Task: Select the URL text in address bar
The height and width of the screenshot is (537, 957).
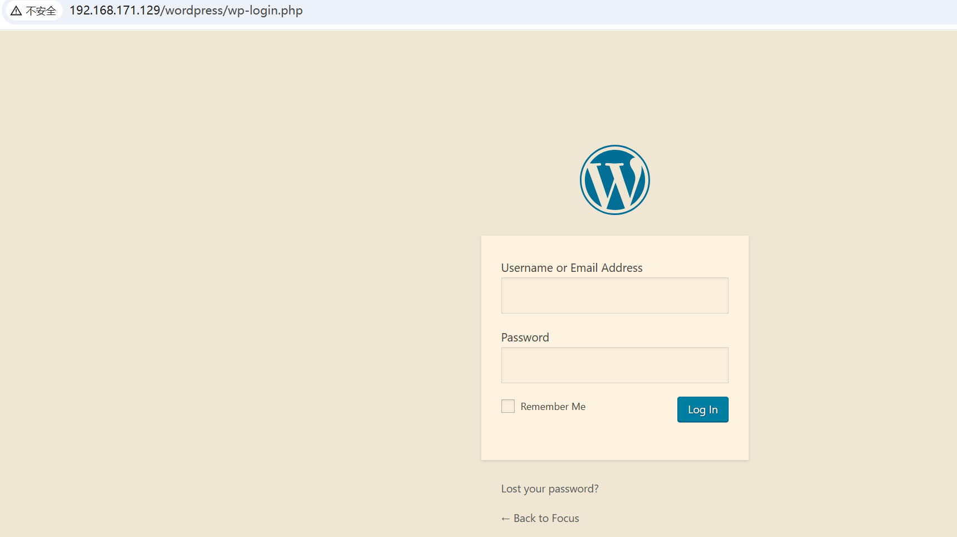Action: pyautogui.click(x=185, y=11)
